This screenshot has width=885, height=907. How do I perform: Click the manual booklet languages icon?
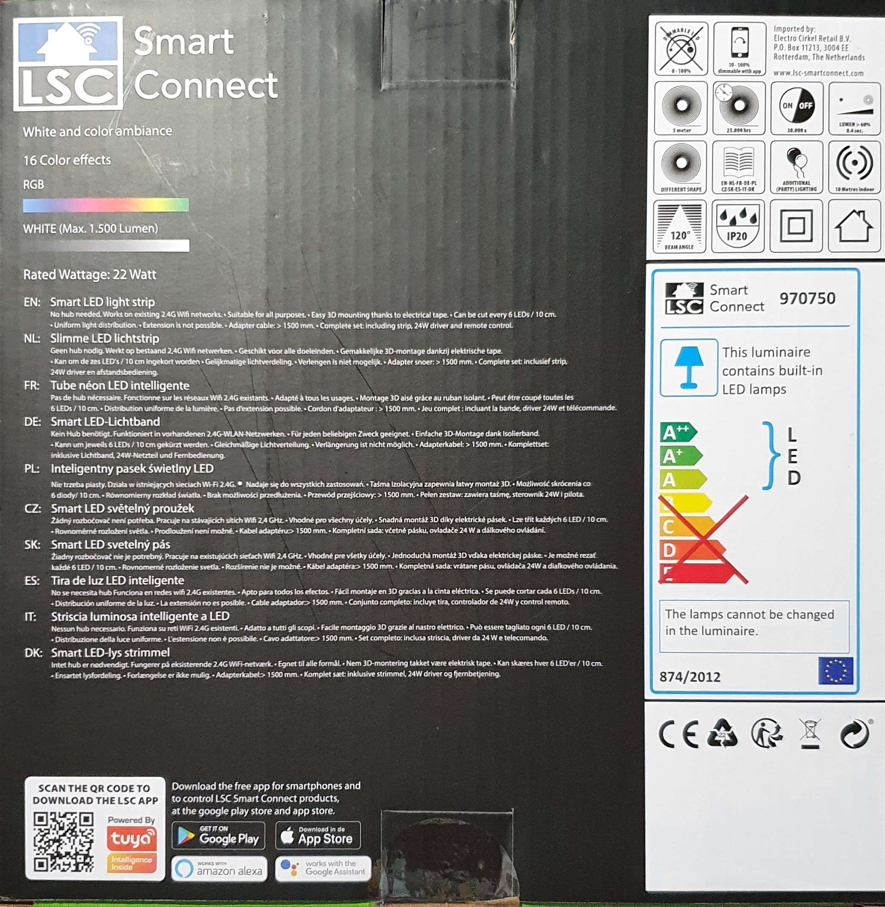click(739, 167)
